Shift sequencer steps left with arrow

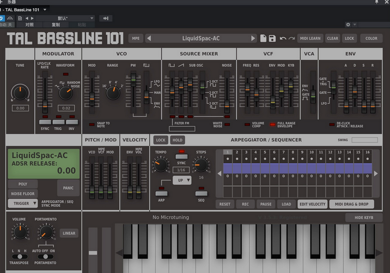tap(220, 173)
